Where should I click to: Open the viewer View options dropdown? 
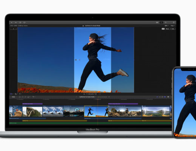[173, 26]
